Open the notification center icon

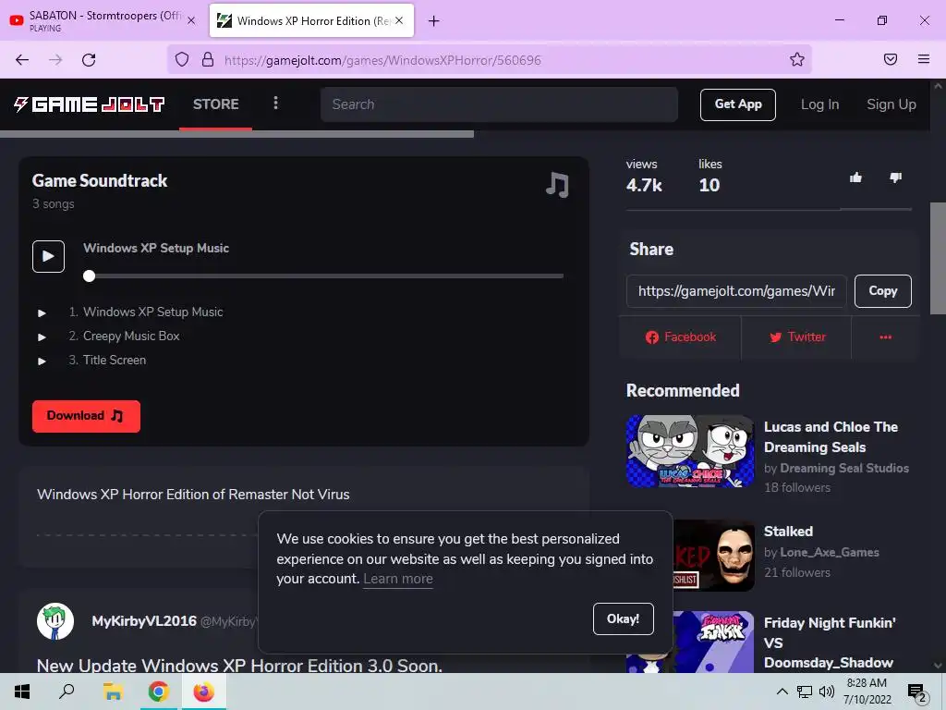(916, 692)
